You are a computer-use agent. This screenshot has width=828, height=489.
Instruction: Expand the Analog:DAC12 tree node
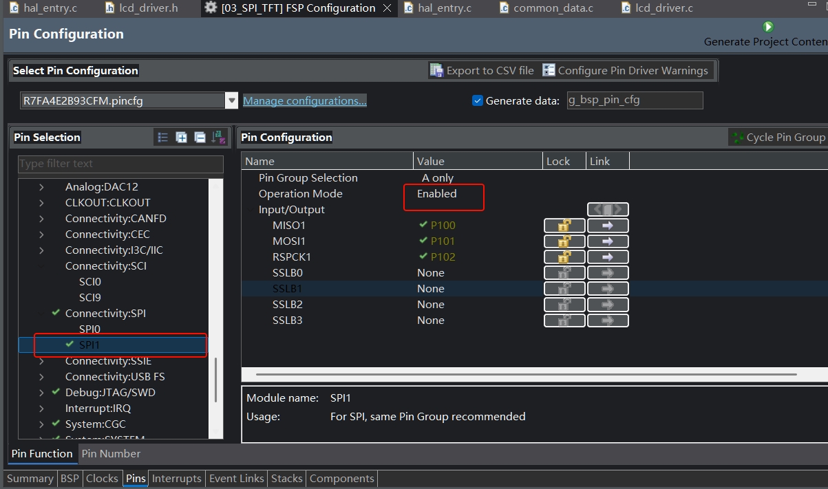tap(41, 187)
